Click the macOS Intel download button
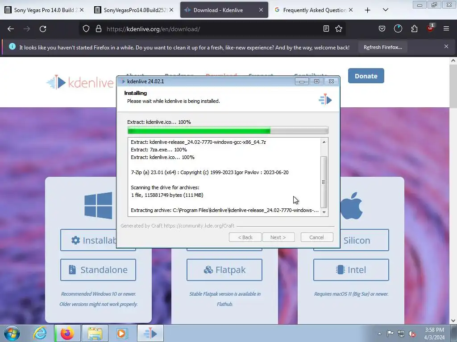The width and height of the screenshot is (457, 342). [351, 270]
